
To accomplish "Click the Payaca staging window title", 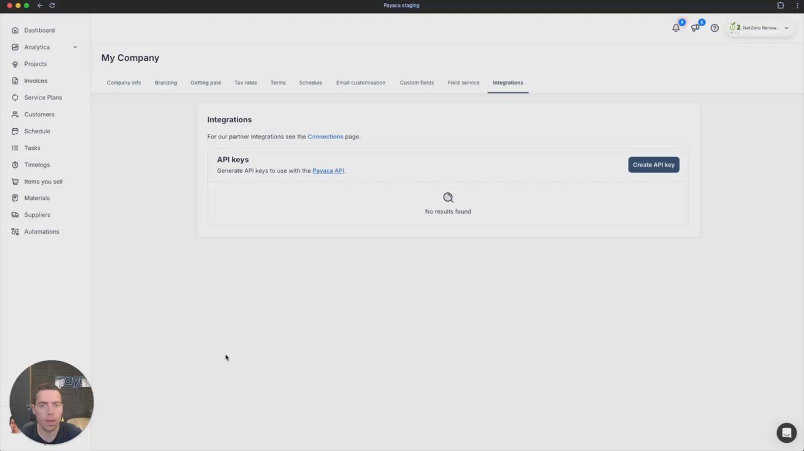I will coord(402,6).
